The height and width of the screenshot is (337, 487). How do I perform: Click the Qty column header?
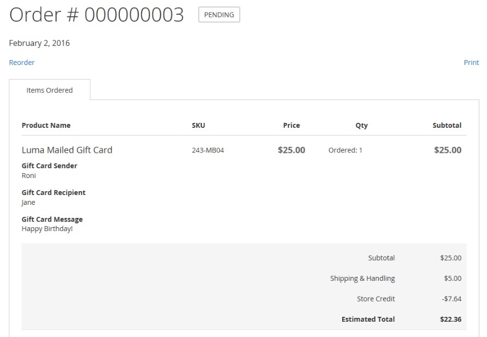click(x=361, y=126)
